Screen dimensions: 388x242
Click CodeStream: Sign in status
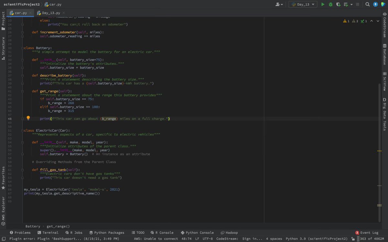point(239,239)
